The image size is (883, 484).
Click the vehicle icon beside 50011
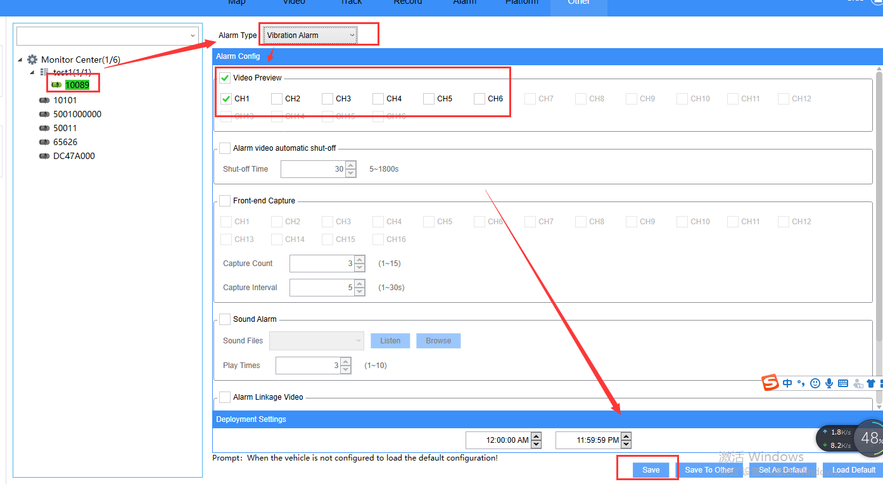pos(44,128)
